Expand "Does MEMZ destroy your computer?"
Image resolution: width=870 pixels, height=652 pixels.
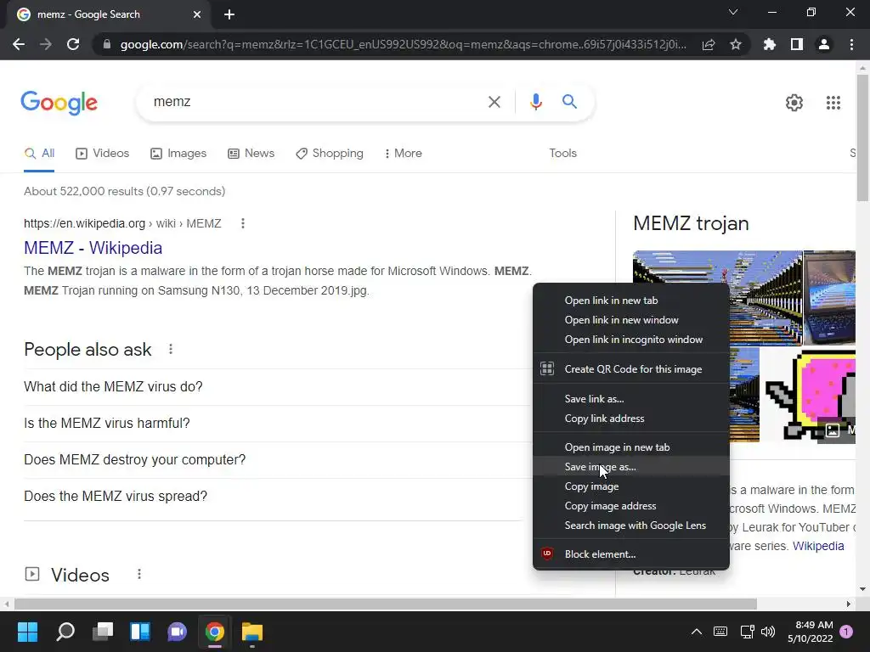pos(272,460)
